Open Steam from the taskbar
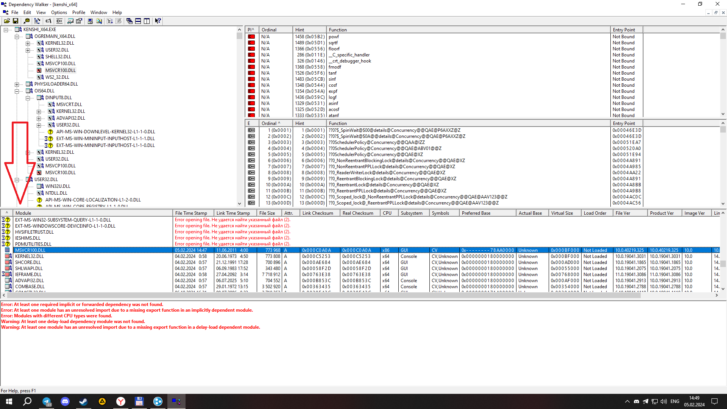 pos(83,401)
